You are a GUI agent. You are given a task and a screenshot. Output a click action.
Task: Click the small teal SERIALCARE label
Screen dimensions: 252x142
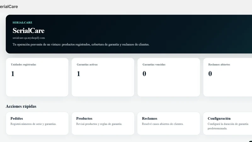pos(22,22)
